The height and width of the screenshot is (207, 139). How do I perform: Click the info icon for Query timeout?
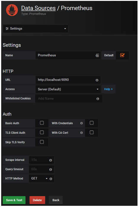[51, 169]
